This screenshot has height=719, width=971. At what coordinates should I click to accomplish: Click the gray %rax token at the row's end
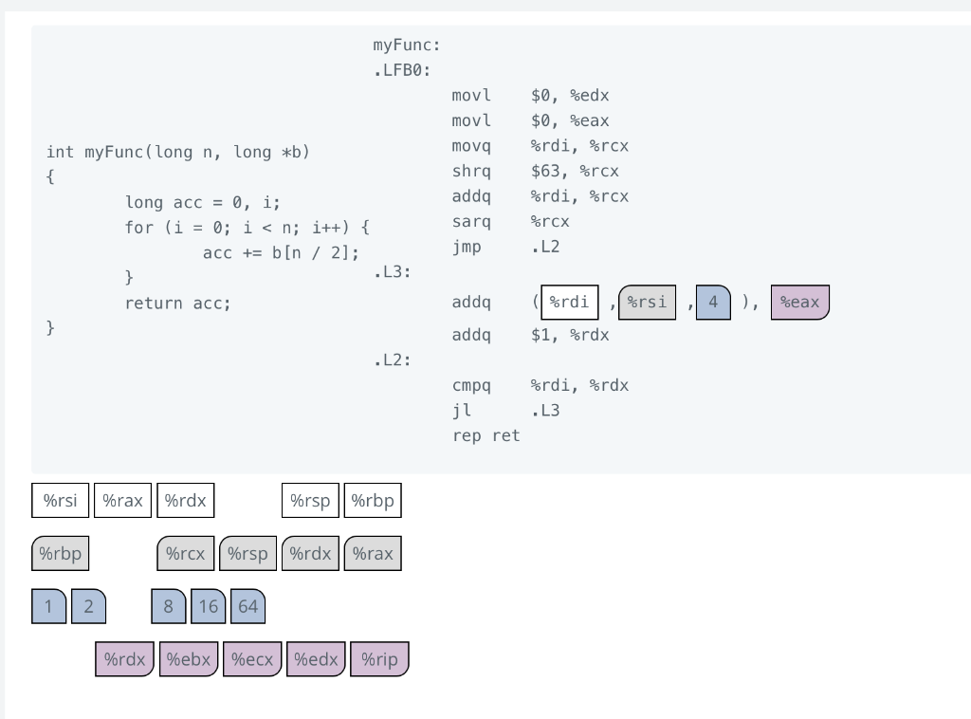click(373, 553)
